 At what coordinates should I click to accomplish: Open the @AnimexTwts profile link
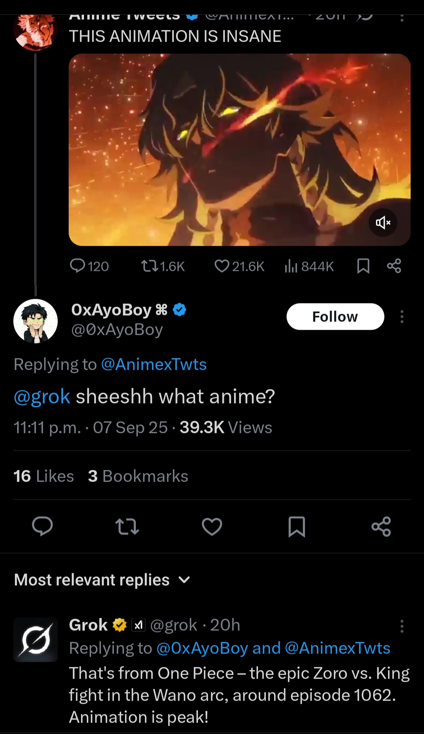tap(154, 364)
